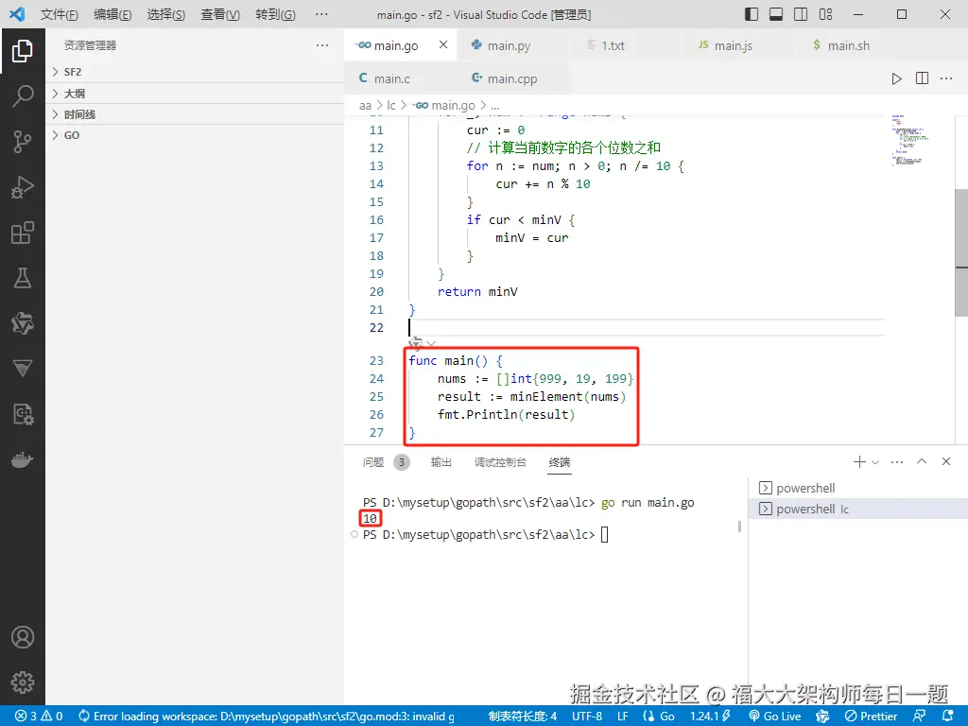Open the Manage gear settings
The image size is (968, 726).
tap(23, 683)
